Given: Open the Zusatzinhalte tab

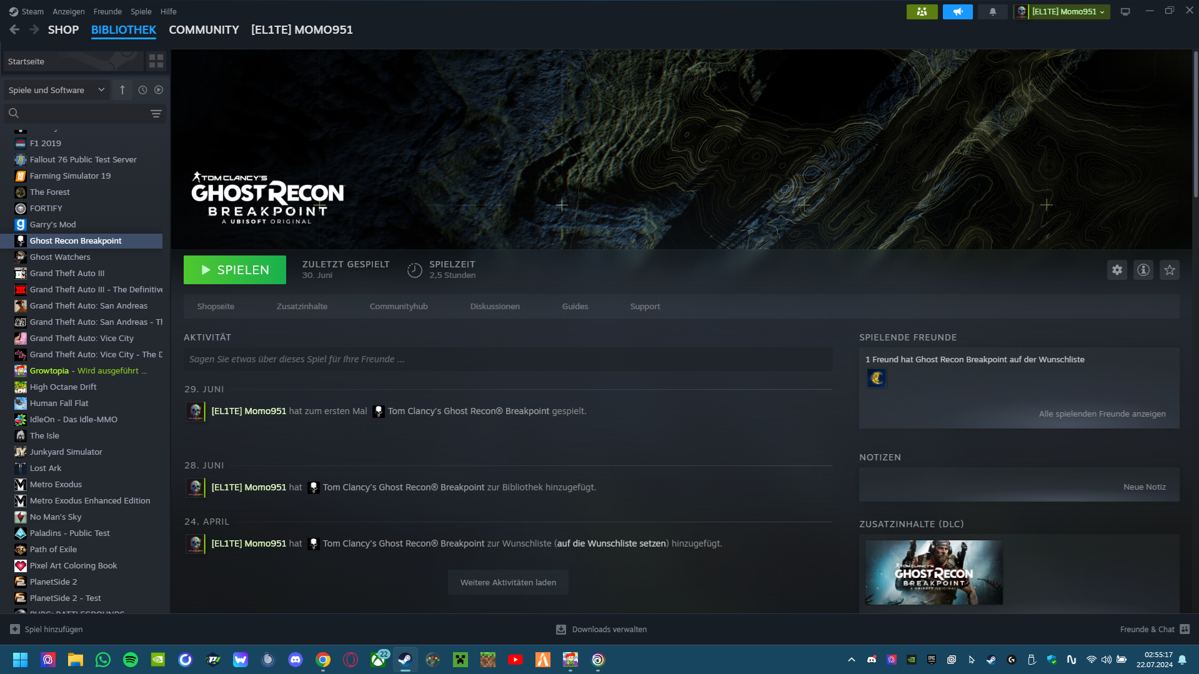Looking at the screenshot, I should click(x=302, y=306).
